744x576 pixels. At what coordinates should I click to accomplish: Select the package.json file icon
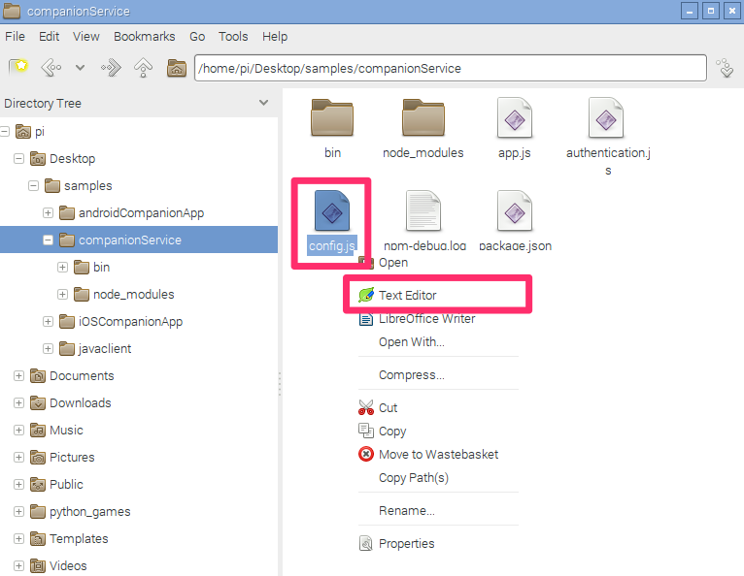[515, 211]
